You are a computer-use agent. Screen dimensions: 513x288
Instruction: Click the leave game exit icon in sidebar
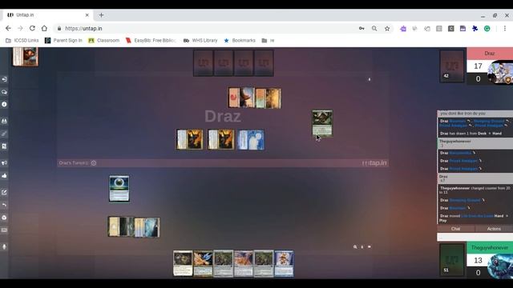click(4, 79)
